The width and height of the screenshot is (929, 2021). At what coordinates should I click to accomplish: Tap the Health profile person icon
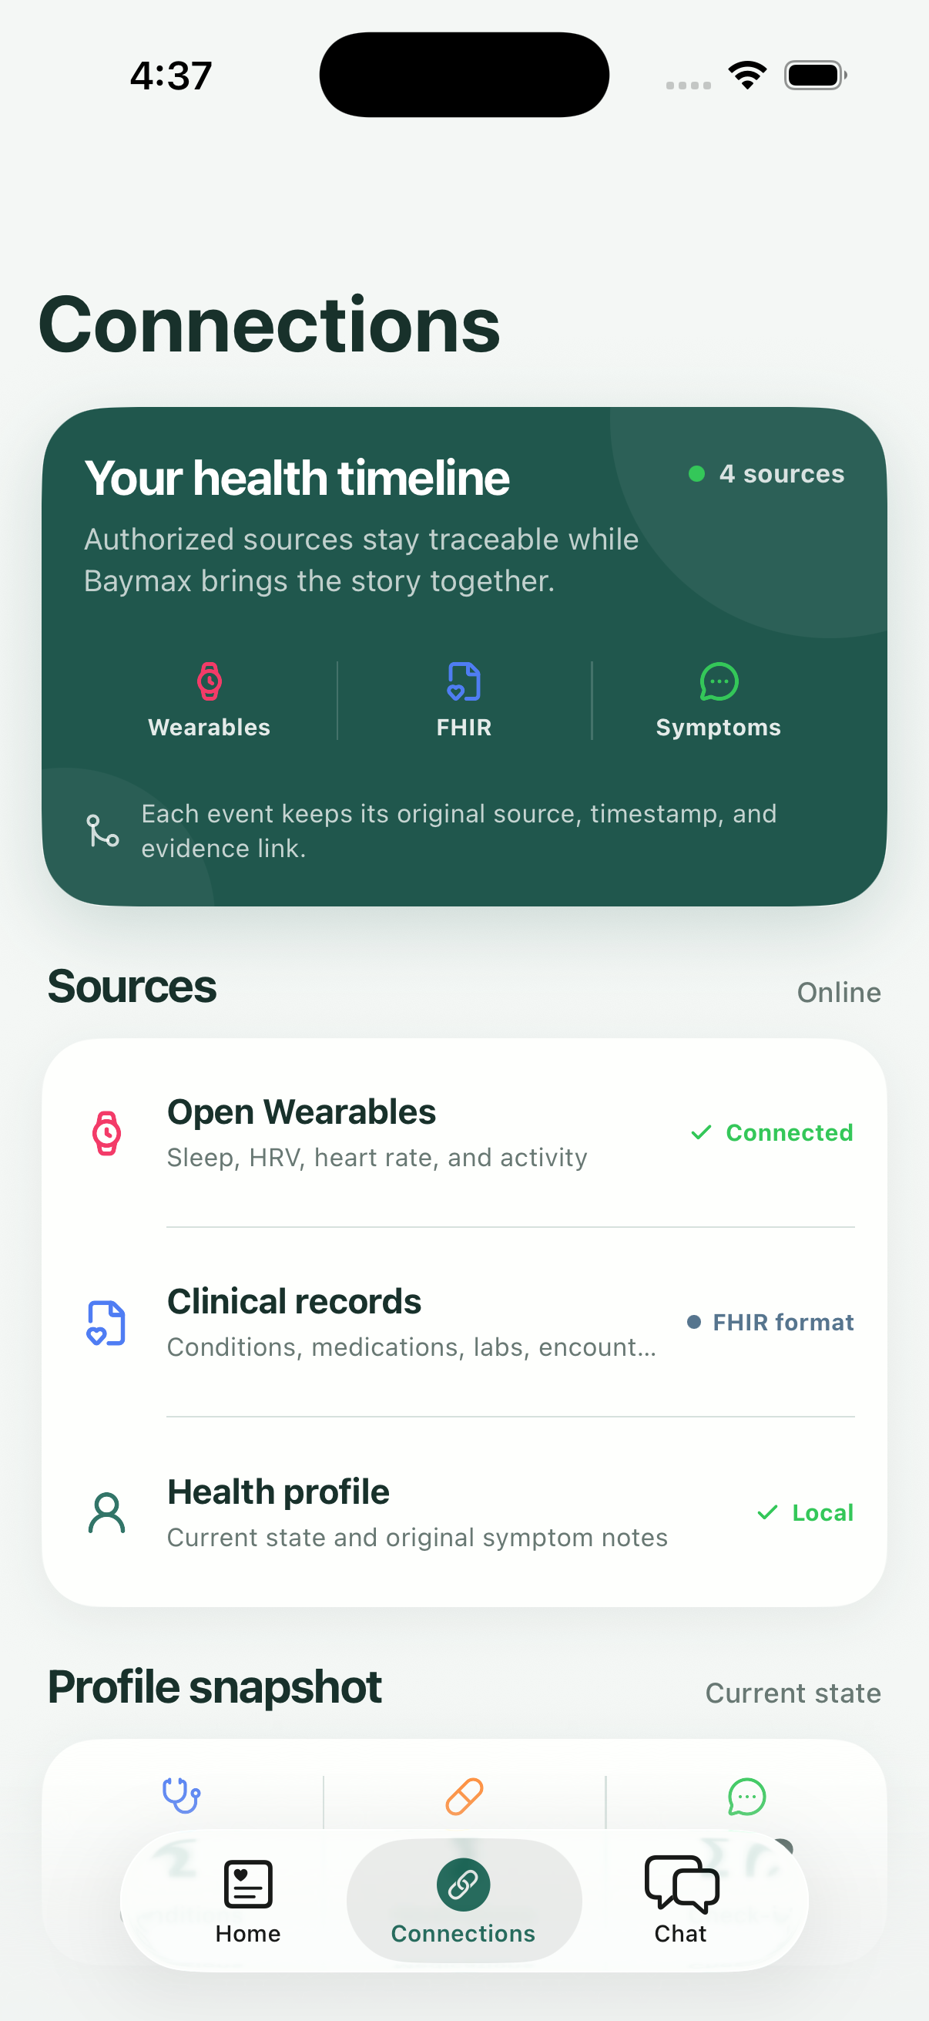click(x=106, y=1512)
